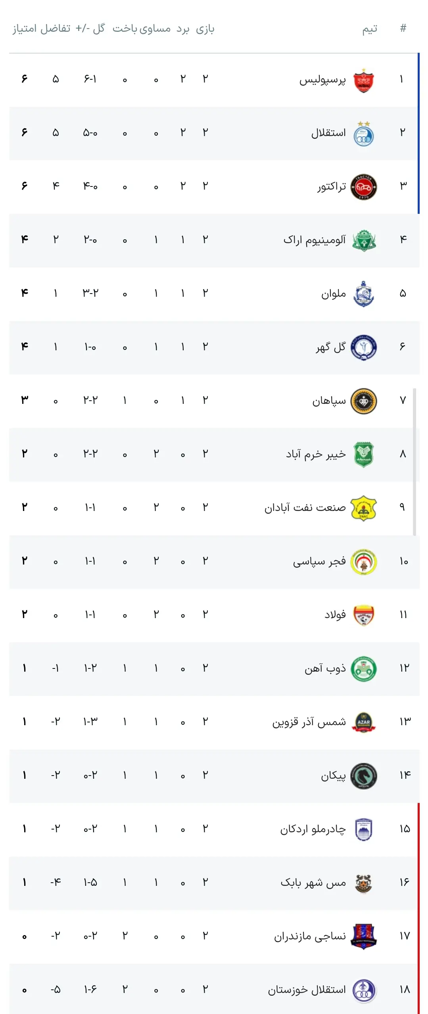428x1014 pixels.
Task: Click the Malavan anchor crest
Action: tap(364, 294)
